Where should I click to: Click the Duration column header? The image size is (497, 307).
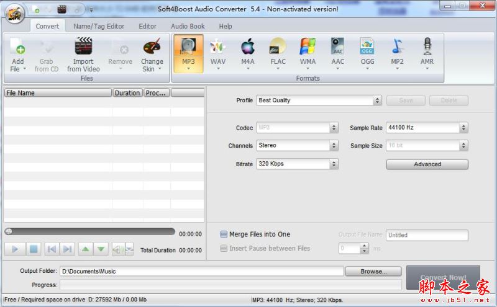127,93
